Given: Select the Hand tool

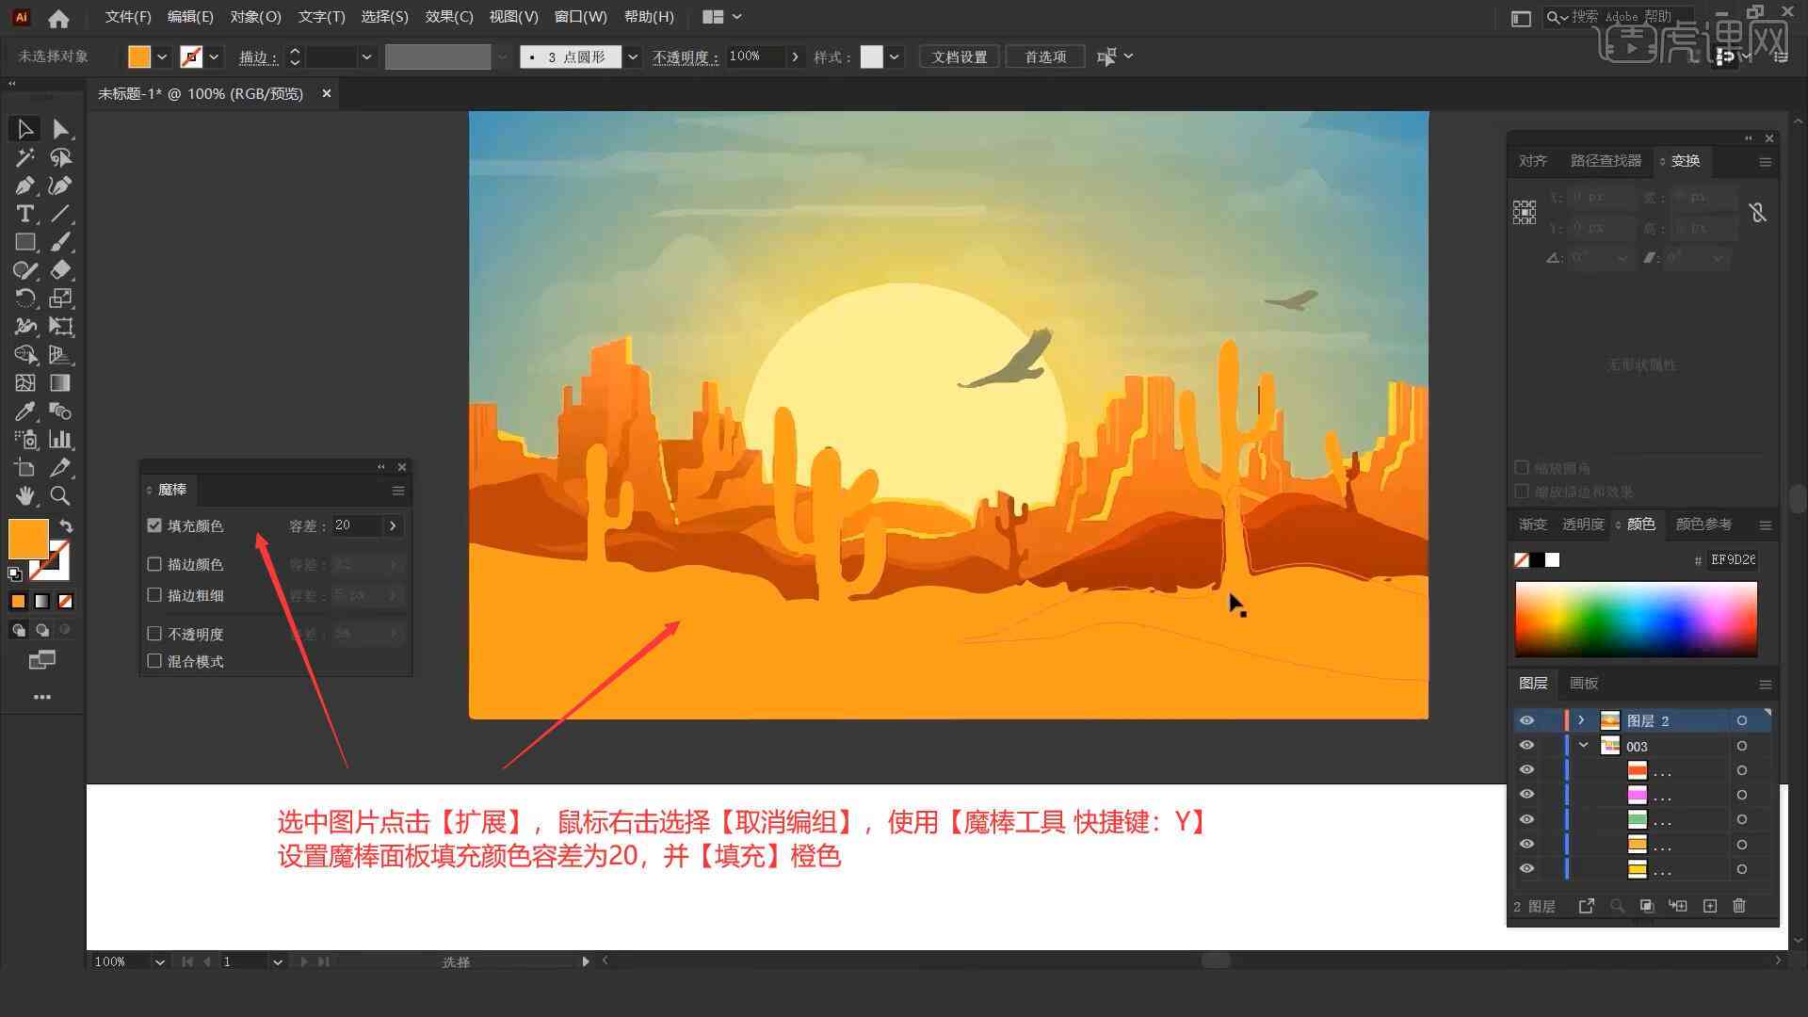Looking at the screenshot, I should coord(23,496).
